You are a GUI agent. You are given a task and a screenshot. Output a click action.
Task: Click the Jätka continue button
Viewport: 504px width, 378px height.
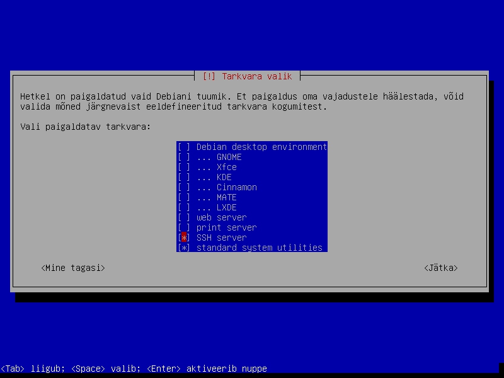pos(440,268)
